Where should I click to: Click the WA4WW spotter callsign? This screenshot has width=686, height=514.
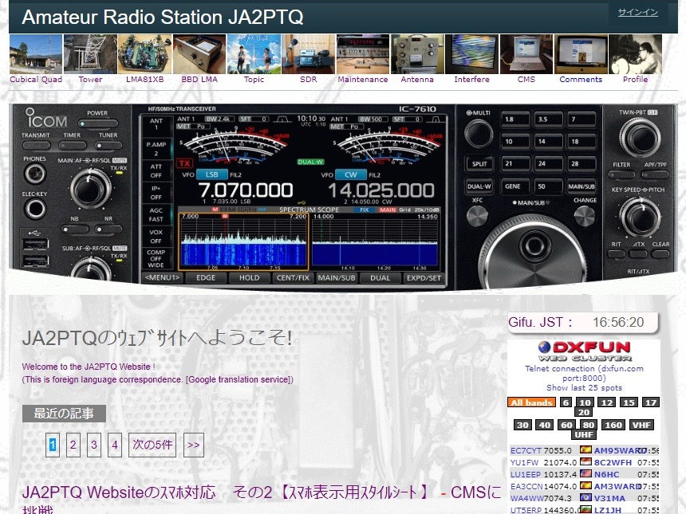click(527, 498)
